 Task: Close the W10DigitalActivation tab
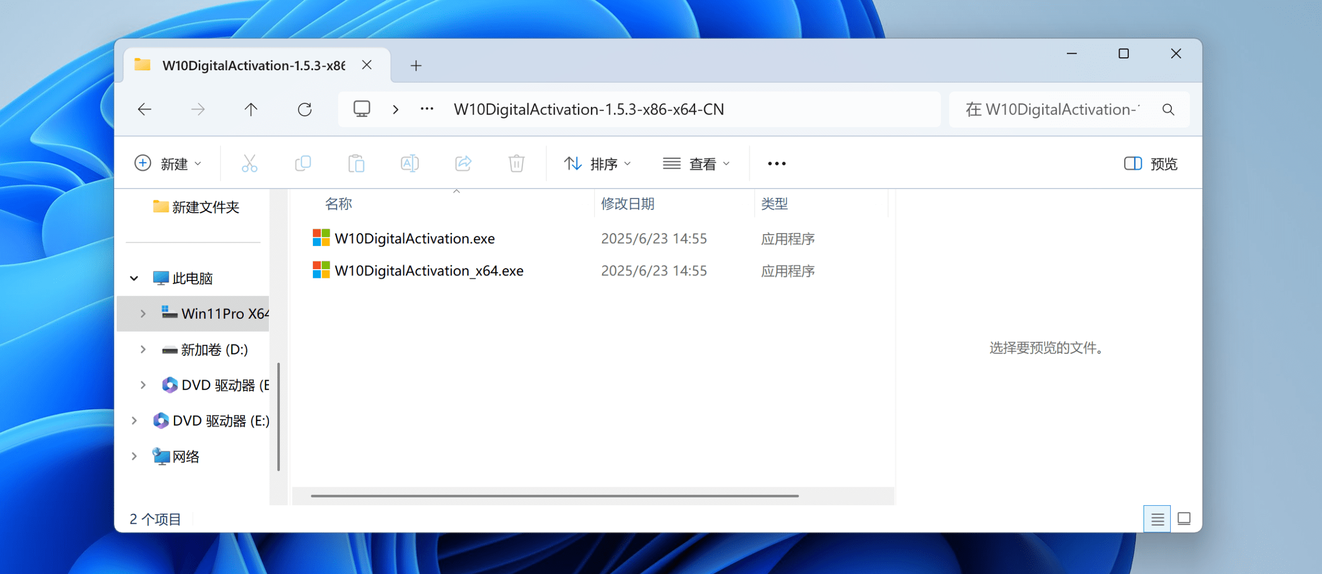(x=367, y=65)
